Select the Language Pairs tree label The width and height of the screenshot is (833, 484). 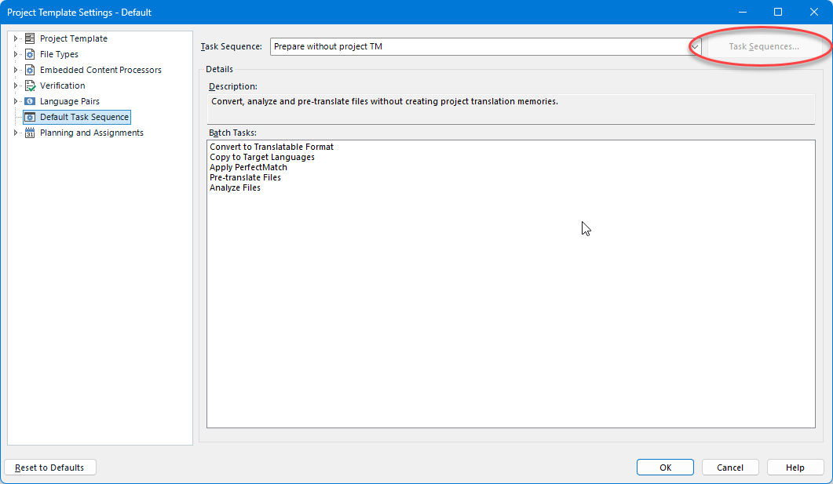(70, 101)
